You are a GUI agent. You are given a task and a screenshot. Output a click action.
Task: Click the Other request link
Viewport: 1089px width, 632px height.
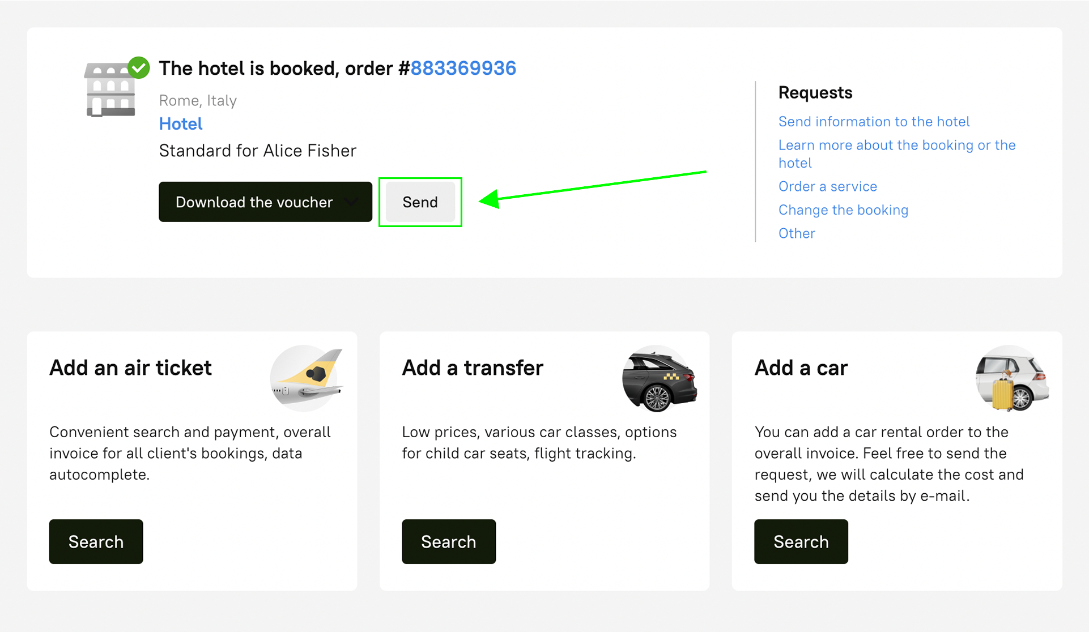[796, 233]
